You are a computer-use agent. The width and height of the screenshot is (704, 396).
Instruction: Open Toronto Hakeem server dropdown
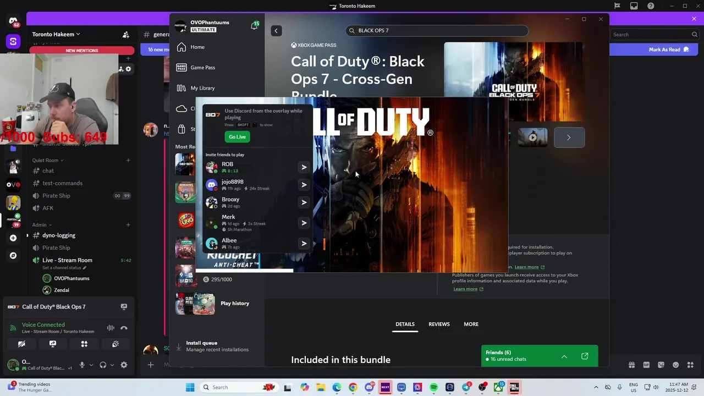point(56,34)
